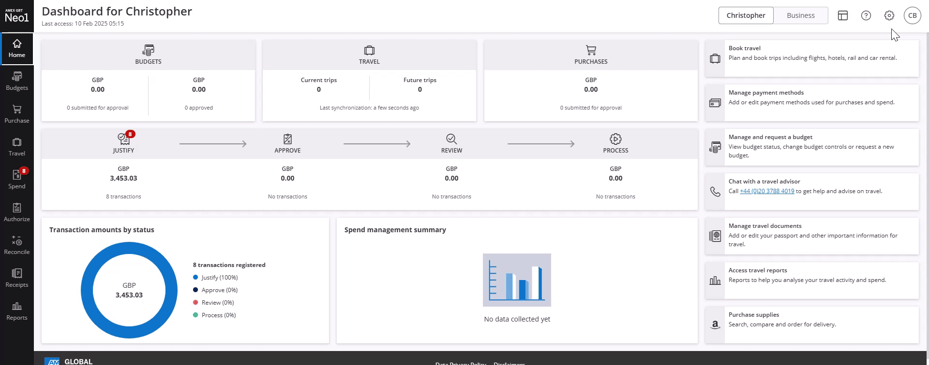Click Last synchronization text in Travel card
The height and width of the screenshot is (365, 929).
point(369,108)
